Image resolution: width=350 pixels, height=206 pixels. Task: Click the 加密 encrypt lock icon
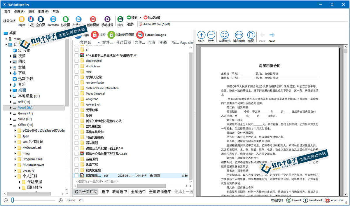click(94, 35)
